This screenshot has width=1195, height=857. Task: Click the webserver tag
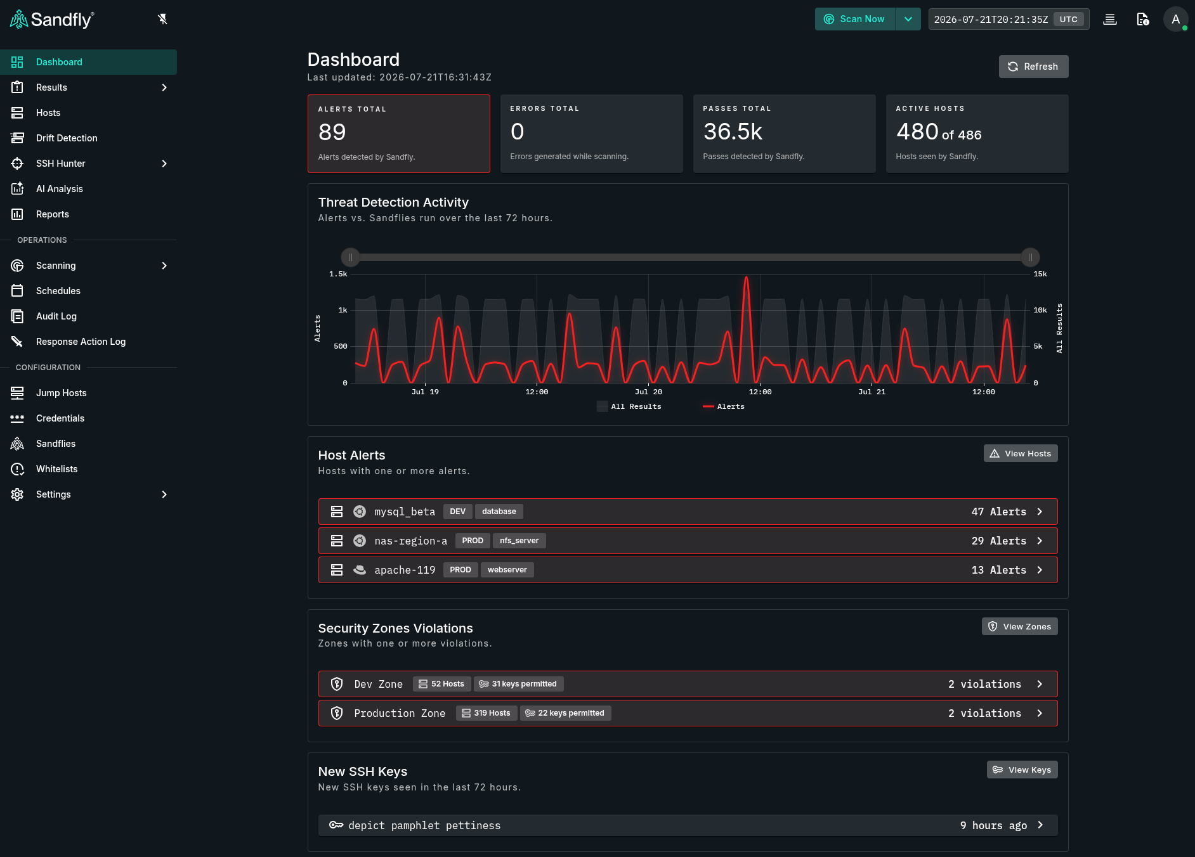507,570
